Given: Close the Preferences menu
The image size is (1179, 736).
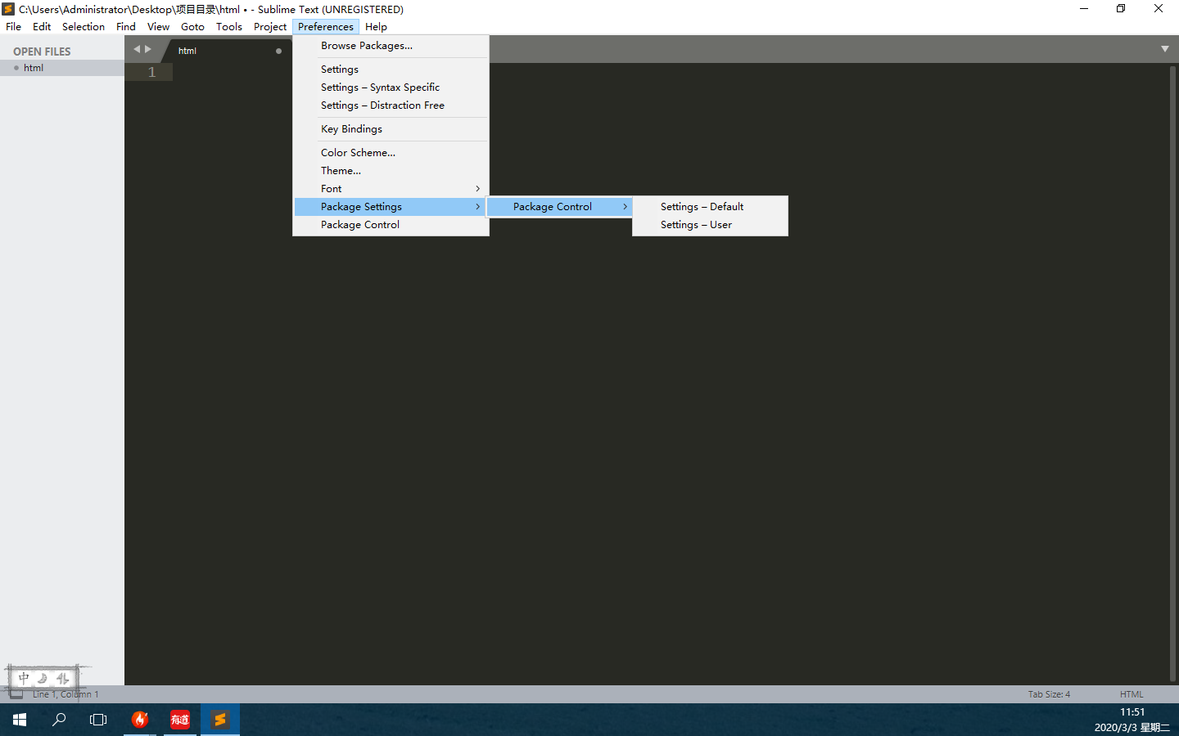Looking at the screenshot, I should coord(326,26).
